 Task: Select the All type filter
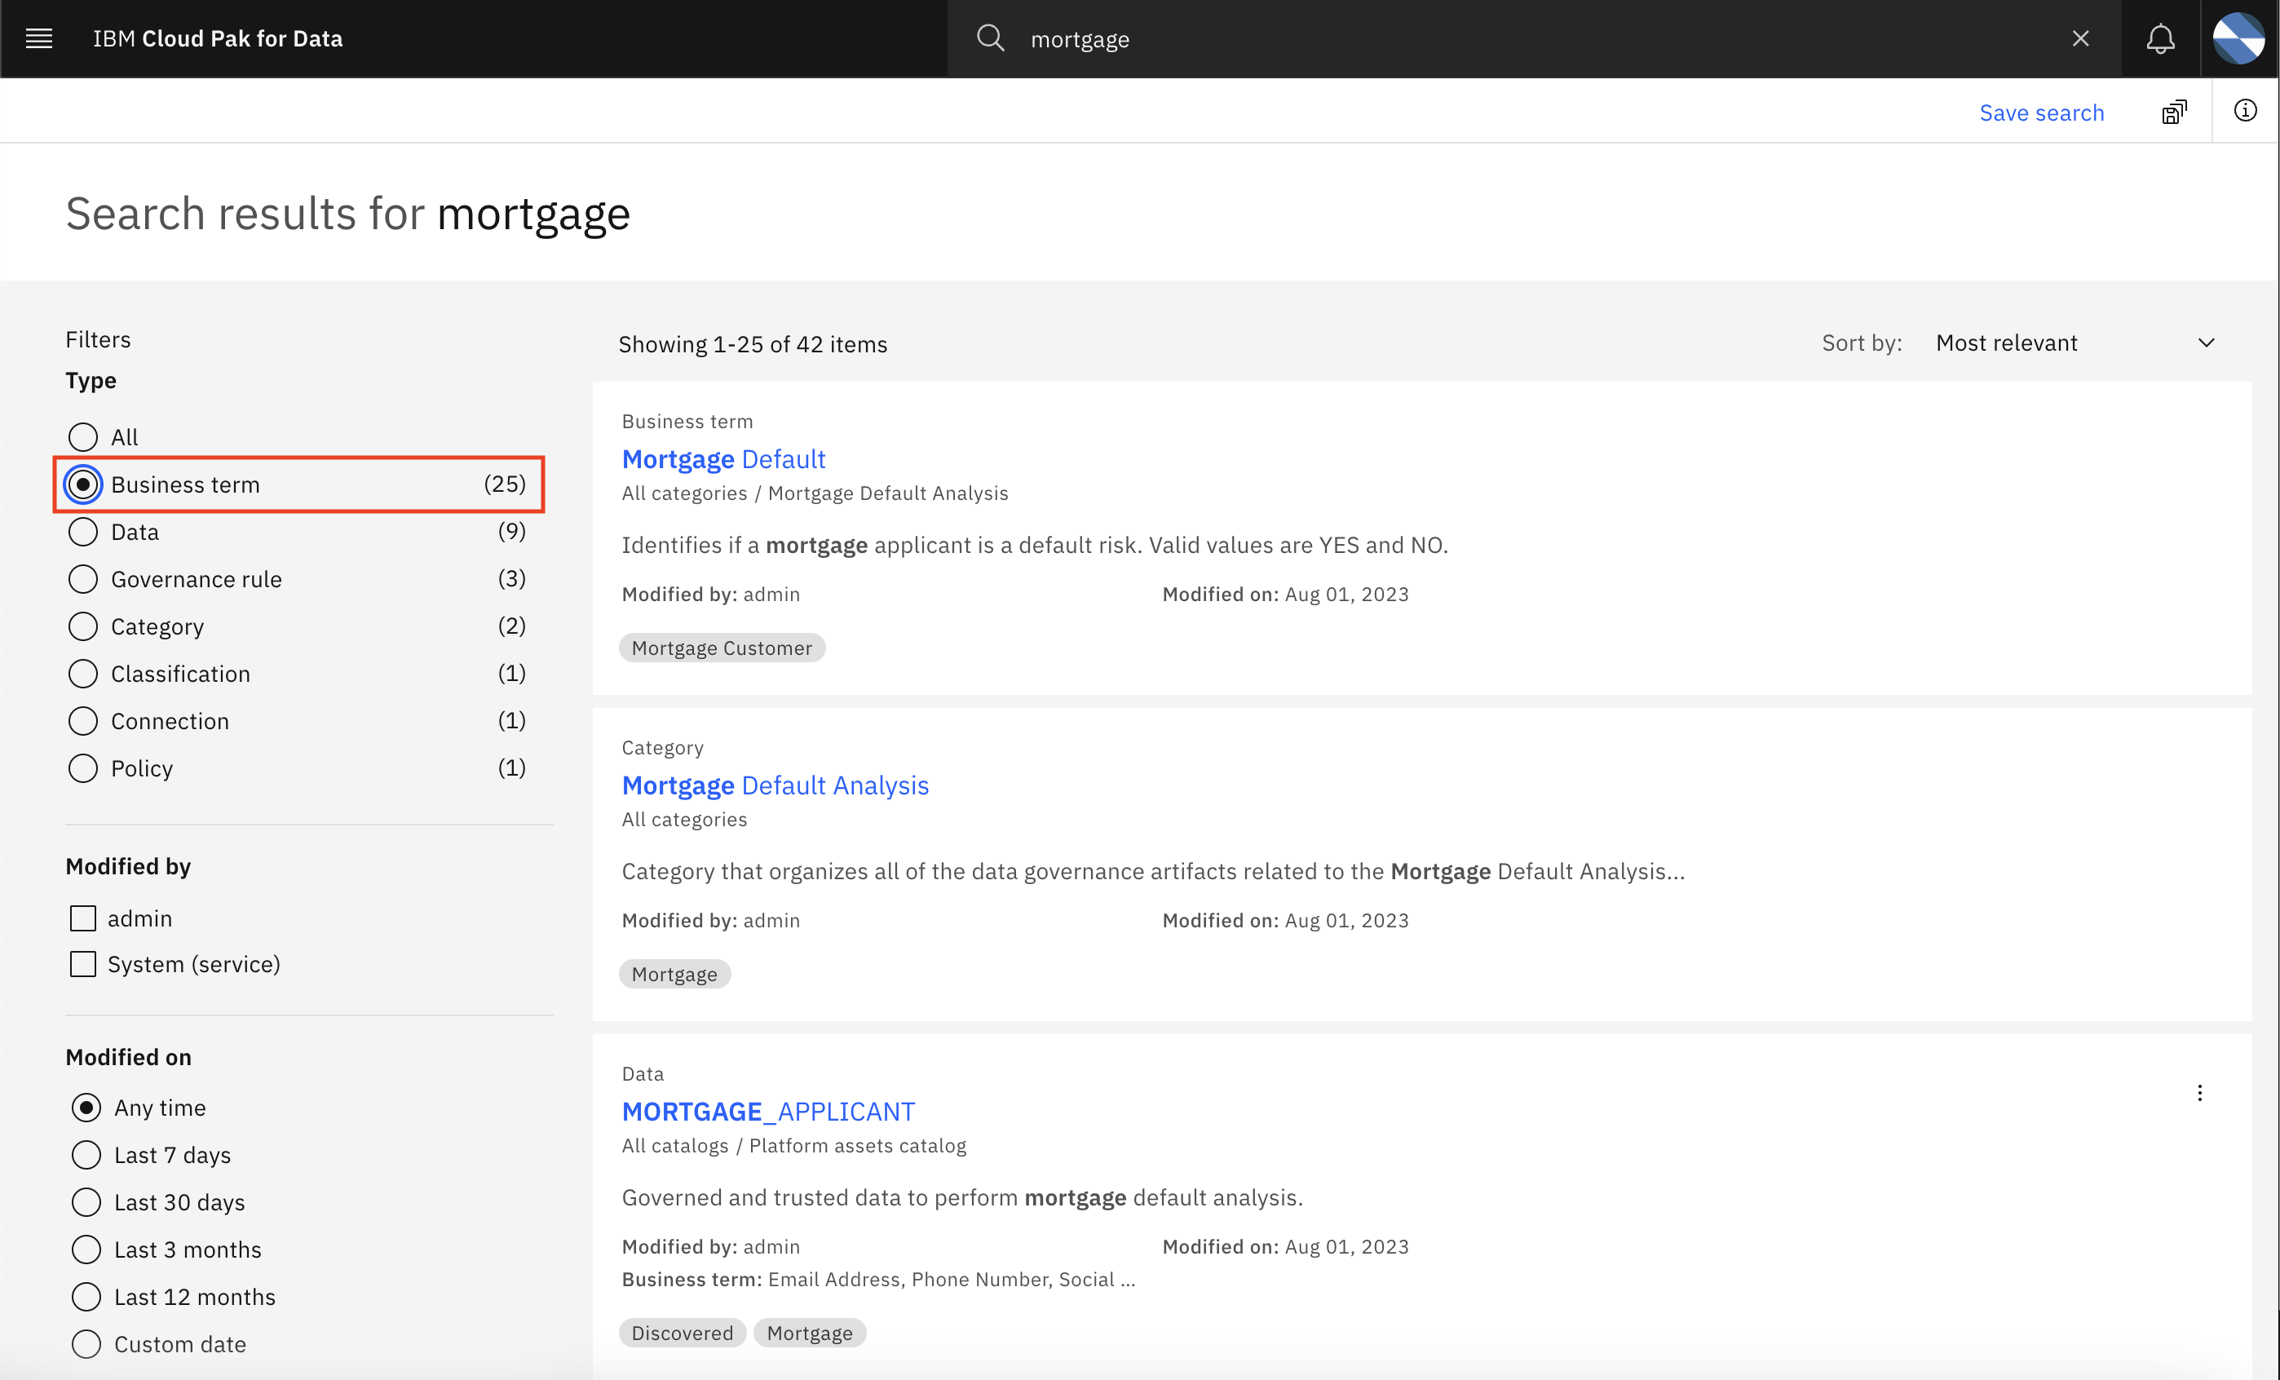coord(103,437)
